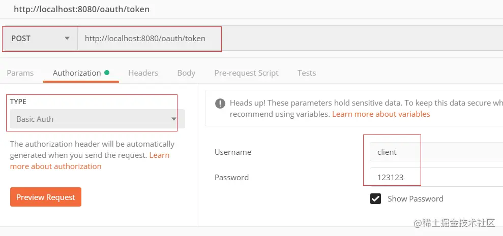The height and width of the screenshot is (236, 503).
Task: Click the Heads up warning exclamation icon
Action: tap(220, 104)
